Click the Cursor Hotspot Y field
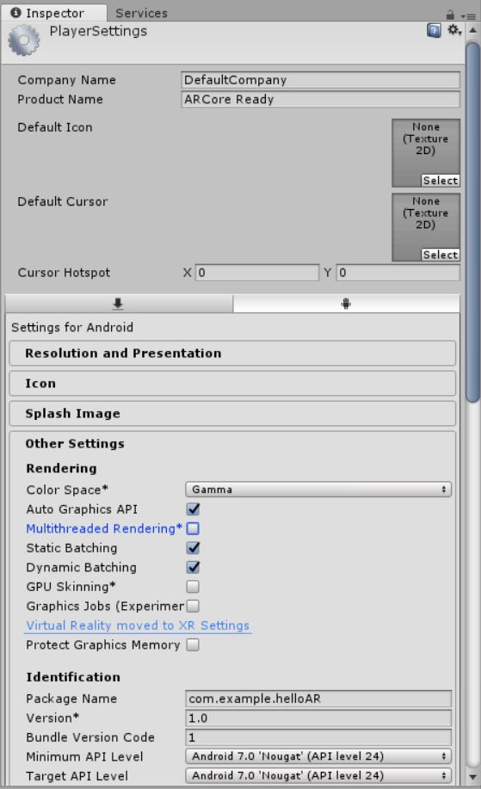Viewport: 481px width, 789px height. 398,273
